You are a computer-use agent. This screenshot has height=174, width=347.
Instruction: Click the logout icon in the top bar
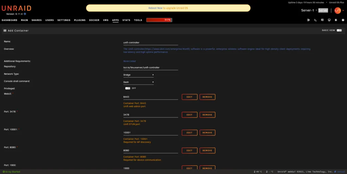tap(308, 20)
